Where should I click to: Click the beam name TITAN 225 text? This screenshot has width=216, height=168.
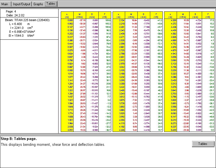point(27,20)
